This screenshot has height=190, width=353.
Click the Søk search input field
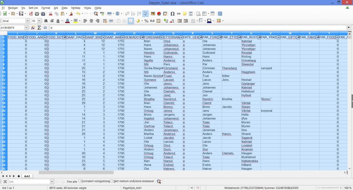coord(29,182)
